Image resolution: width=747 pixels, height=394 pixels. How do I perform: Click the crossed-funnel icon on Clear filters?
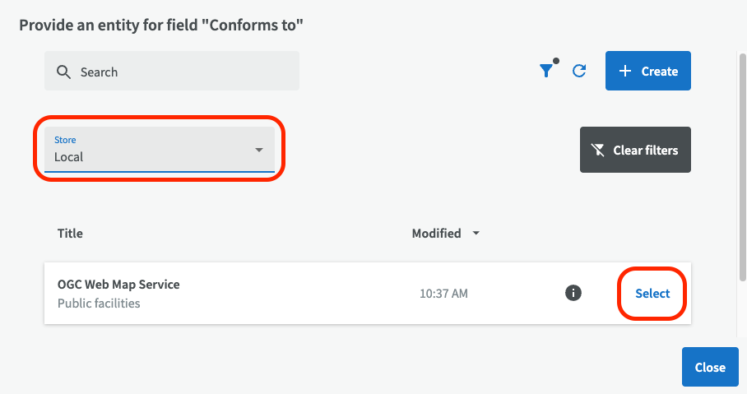(x=597, y=151)
